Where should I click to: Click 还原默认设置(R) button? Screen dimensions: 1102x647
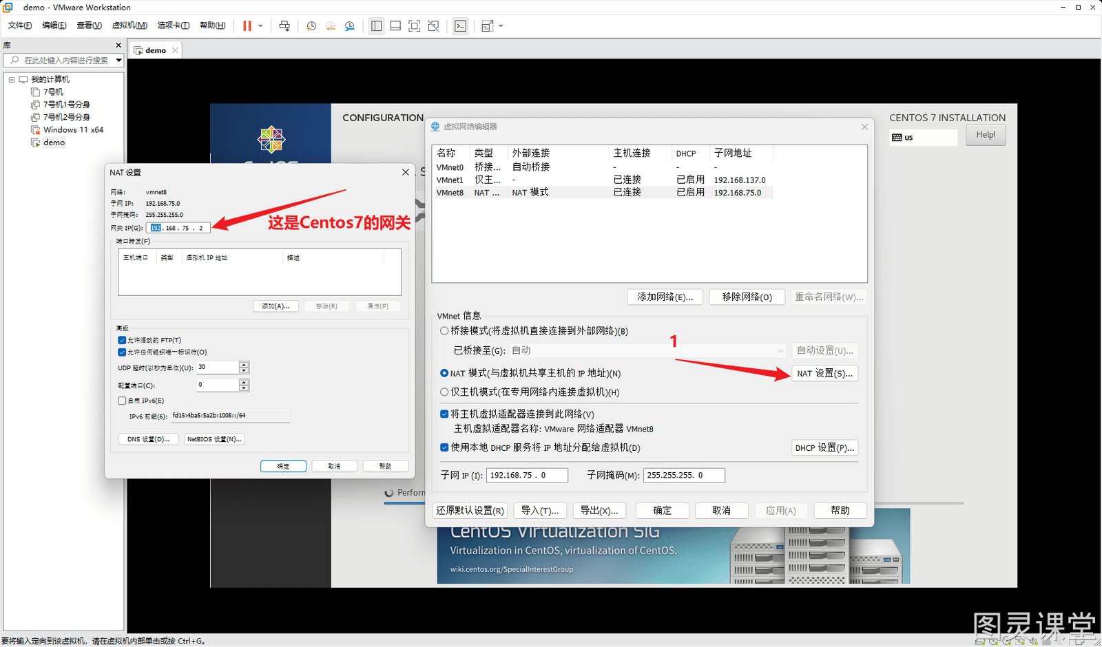(x=470, y=510)
